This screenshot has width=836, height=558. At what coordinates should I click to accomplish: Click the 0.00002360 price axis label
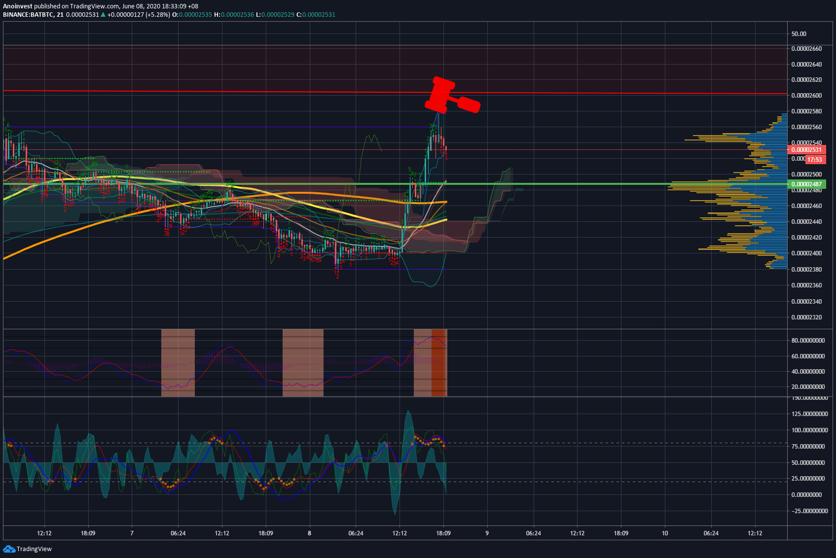tap(806, 285)
